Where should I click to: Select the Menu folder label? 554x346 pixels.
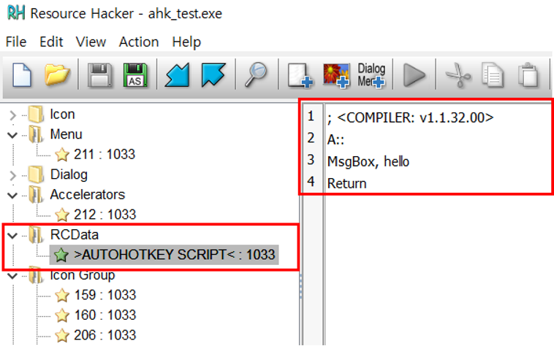click(x=66, y=134)
